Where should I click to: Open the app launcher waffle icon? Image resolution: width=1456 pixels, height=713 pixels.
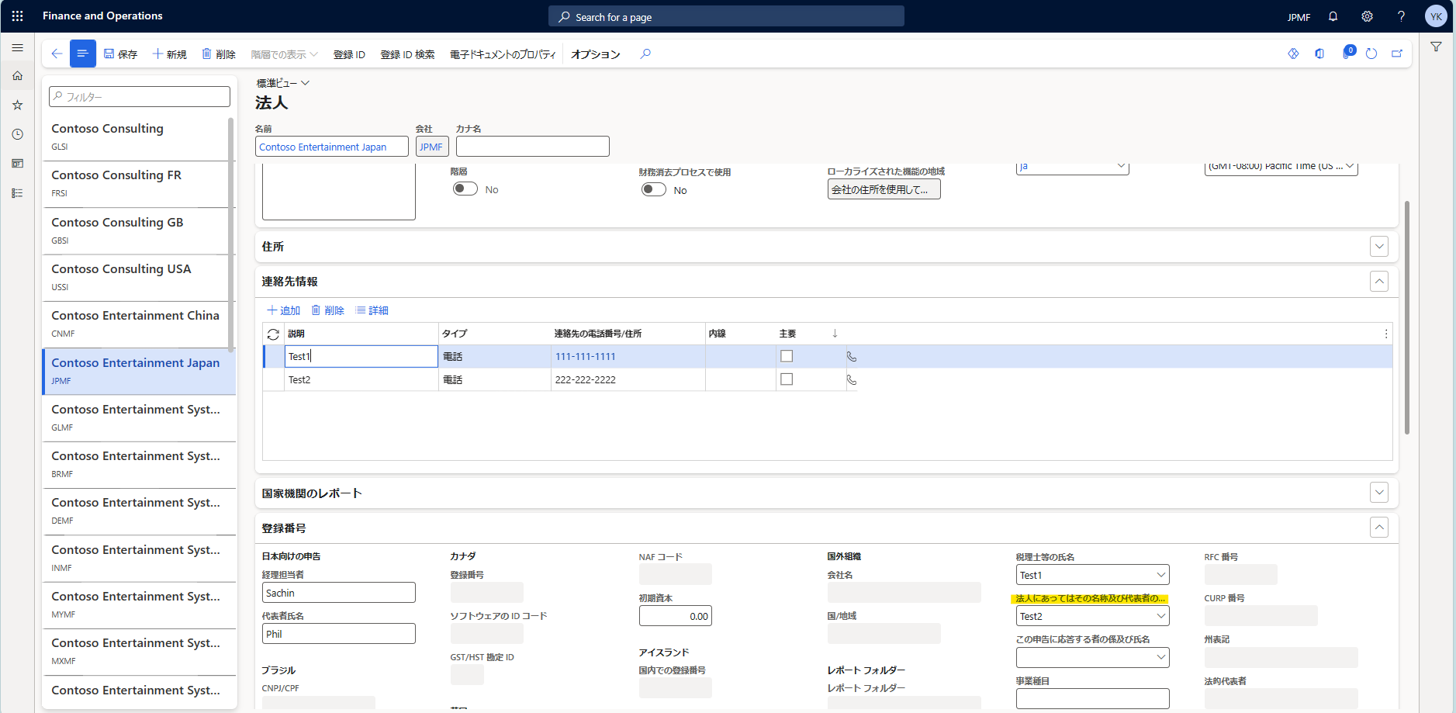[x=17, y=16]
